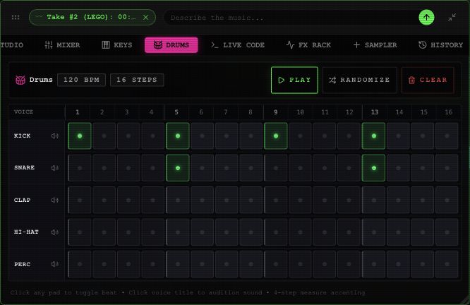The width and height of the screenshot is (470, 305).
Task: Enable Perc pad at step 16
Action: (x=447, y=264)
